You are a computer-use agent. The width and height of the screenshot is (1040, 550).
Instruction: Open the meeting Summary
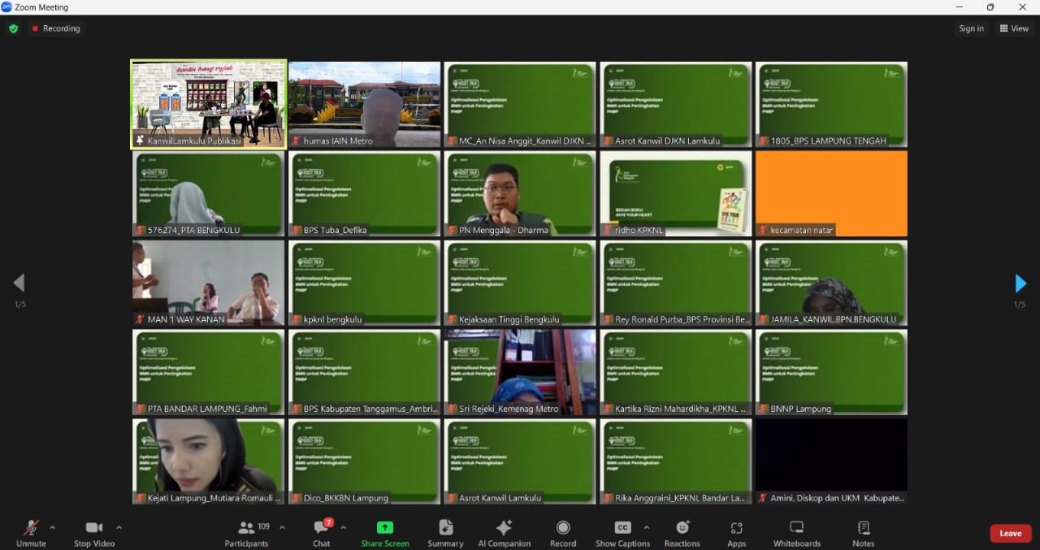pyautogui.click(x=445, y=532)
